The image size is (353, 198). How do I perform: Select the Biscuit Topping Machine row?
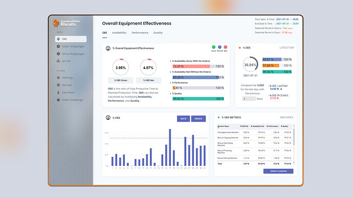tap(254, 137)
